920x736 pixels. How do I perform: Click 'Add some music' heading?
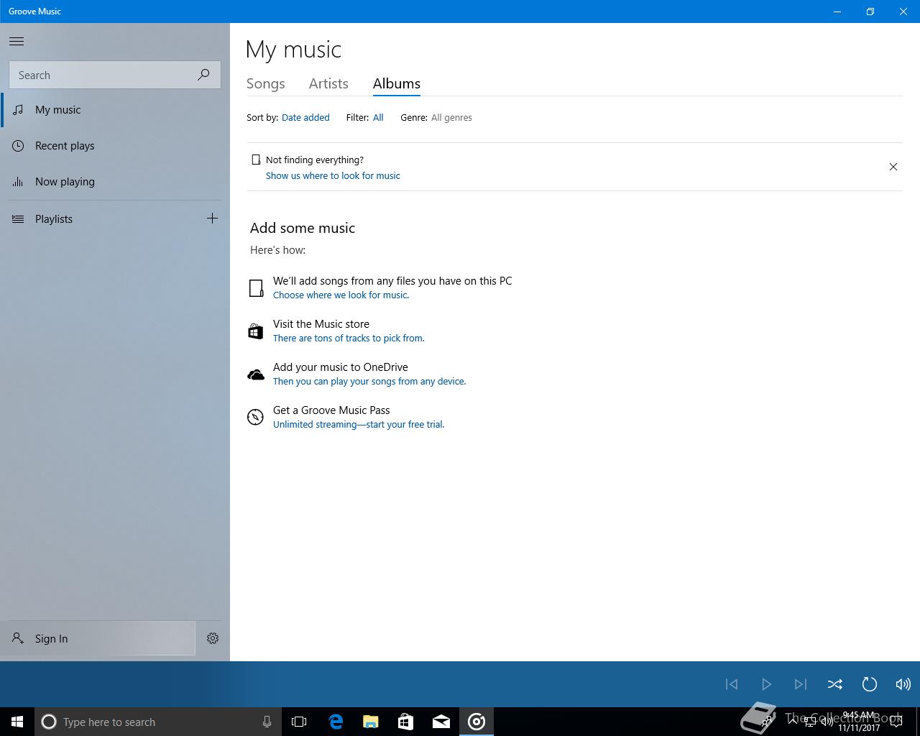click(x=303, y=228)
